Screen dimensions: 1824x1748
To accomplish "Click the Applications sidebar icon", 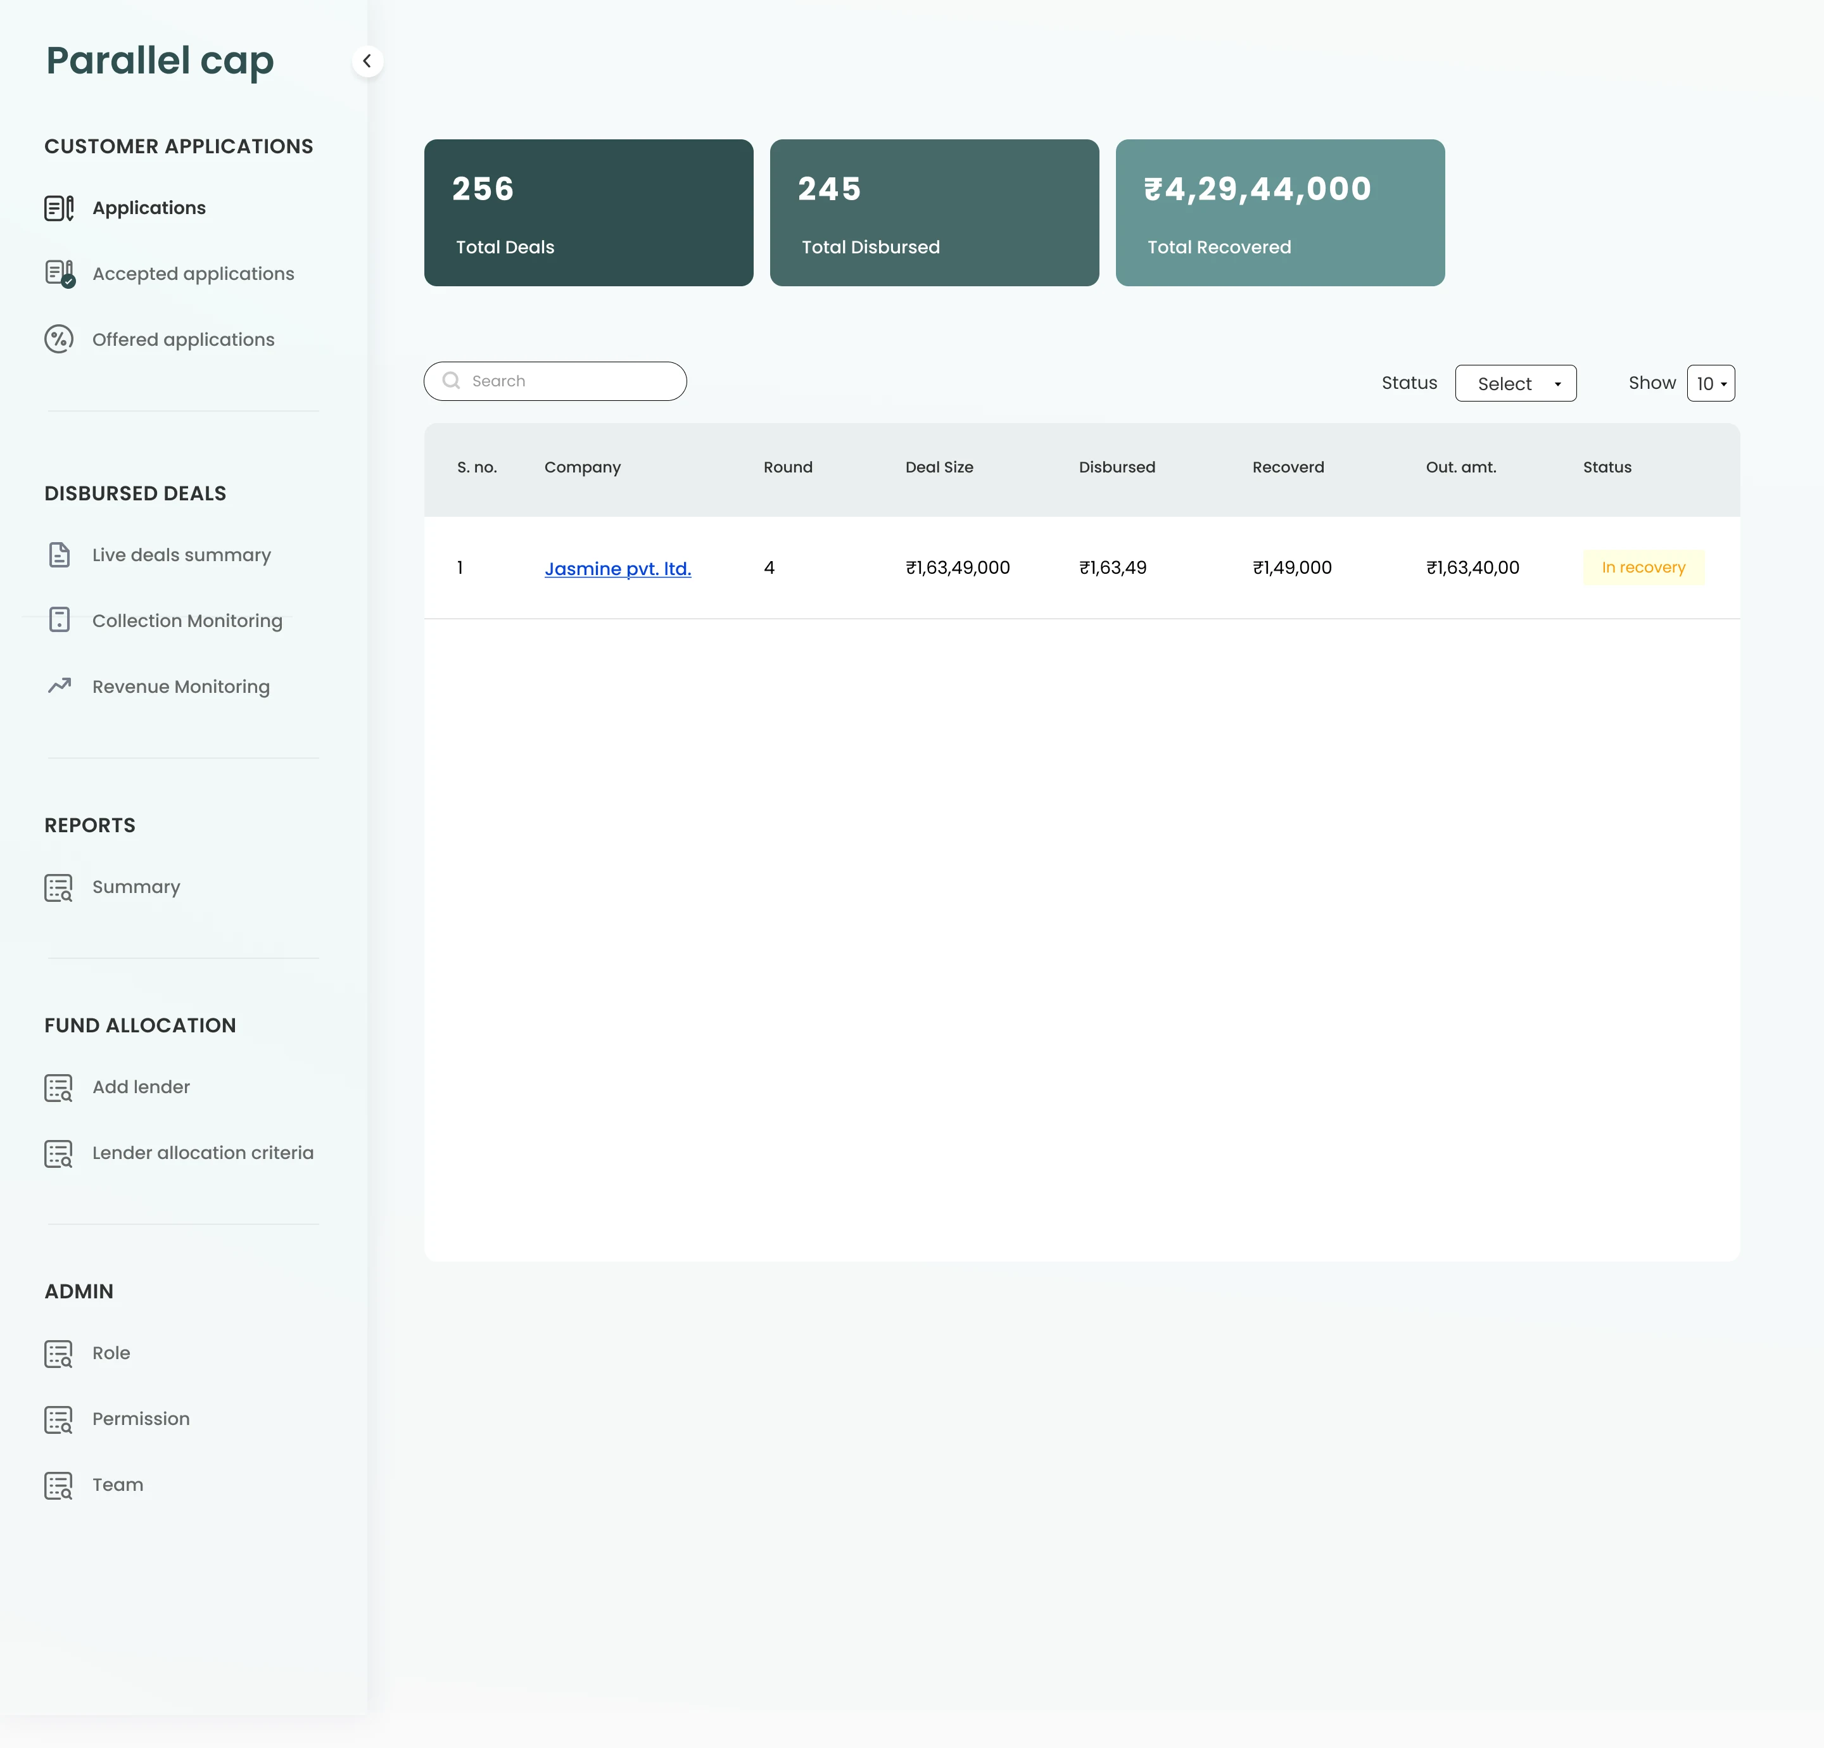I will (x=60, y=208).
